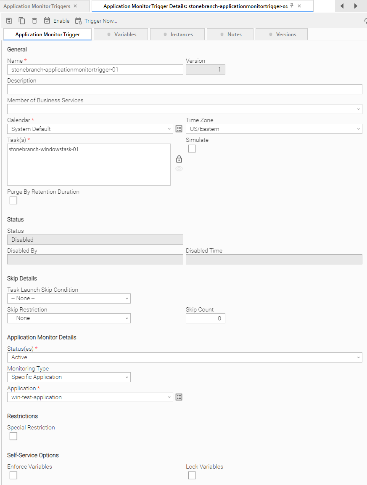Click into the Description text field
Image resolution: width=367 pixels, height=485 pixels.
(x=185, y=89)
